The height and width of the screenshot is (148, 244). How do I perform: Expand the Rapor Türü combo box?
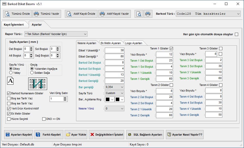pyautogui.click(x=56, y=34)
